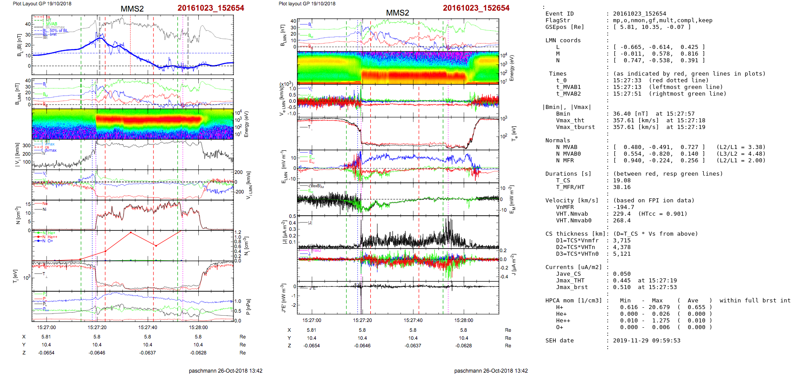Select the 15:28:00 time tick under right plot

[464, 320]
